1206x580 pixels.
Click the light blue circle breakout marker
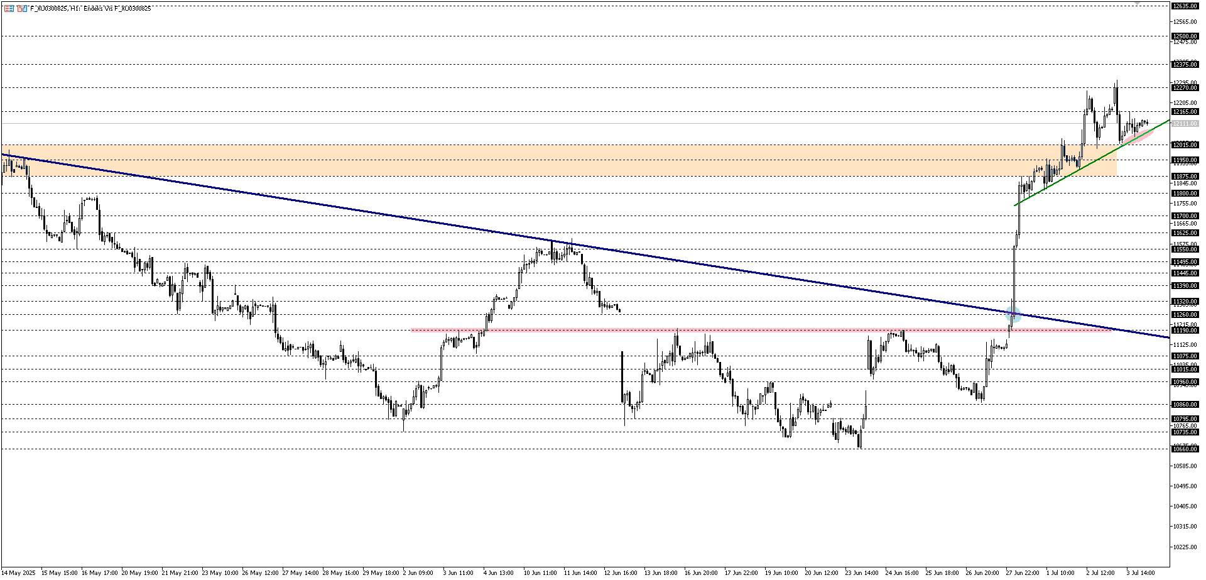tap(1013, 315)
